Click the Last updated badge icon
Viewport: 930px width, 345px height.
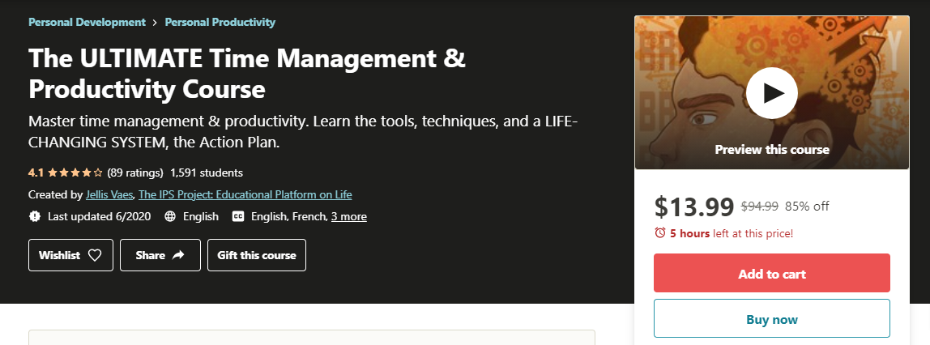[x=35, y=216]
